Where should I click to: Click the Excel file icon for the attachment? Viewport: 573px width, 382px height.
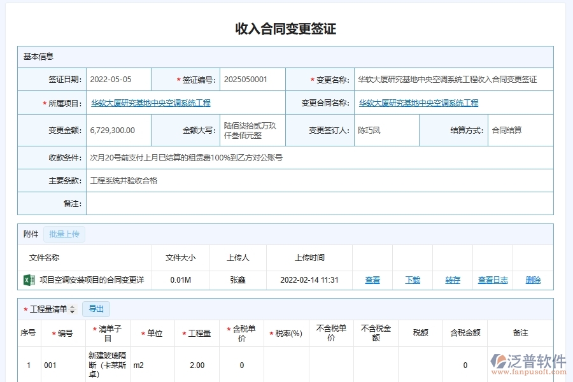click(x=25, y=280)
